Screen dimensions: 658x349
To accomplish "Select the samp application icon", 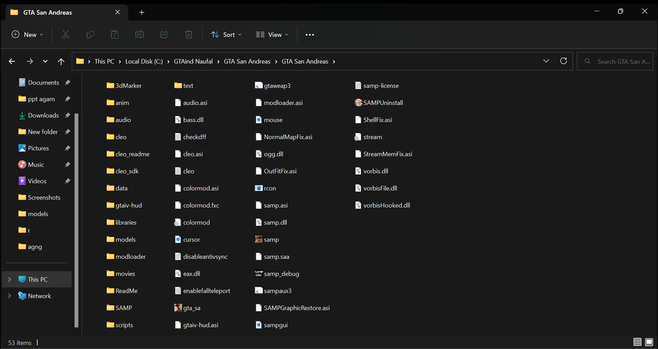I will pos(259,240).
